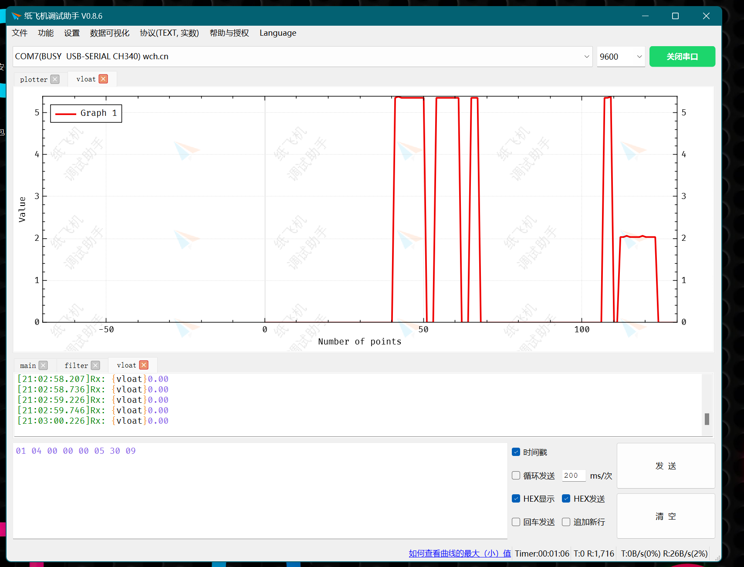This screenshot has height=567, width=744.
Task: Click the 清 空 clear button
Action: (x=666, y=516)
